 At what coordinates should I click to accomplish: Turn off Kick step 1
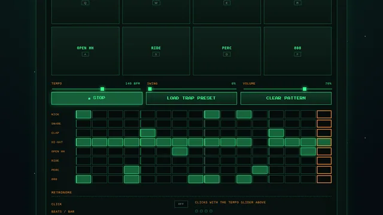[84, 114]
